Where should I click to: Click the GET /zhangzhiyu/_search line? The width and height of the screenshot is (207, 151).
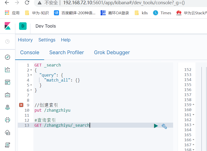click(x=62, y=125)
